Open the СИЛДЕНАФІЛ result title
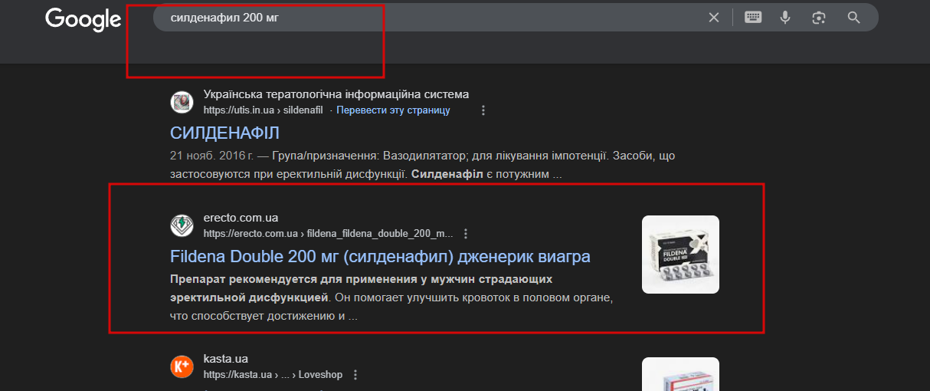Viewport: 930px width, 391px height. pyautogui.click(x=224, y=133)
